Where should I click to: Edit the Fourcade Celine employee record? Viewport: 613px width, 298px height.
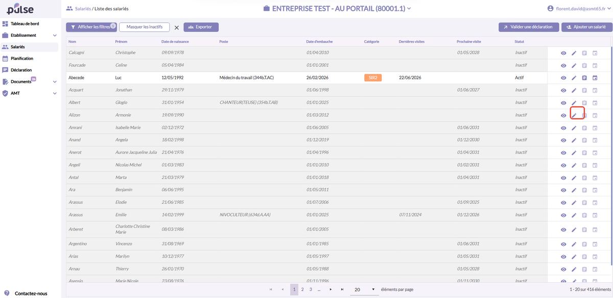point(574,65)
